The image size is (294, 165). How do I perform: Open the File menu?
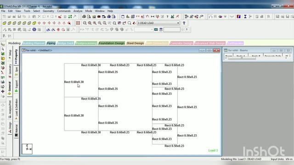click(x=3, y=11)
